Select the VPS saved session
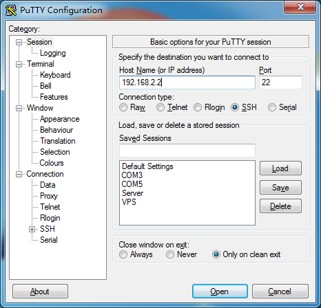321x308 pixels. (x=129, y=202)
